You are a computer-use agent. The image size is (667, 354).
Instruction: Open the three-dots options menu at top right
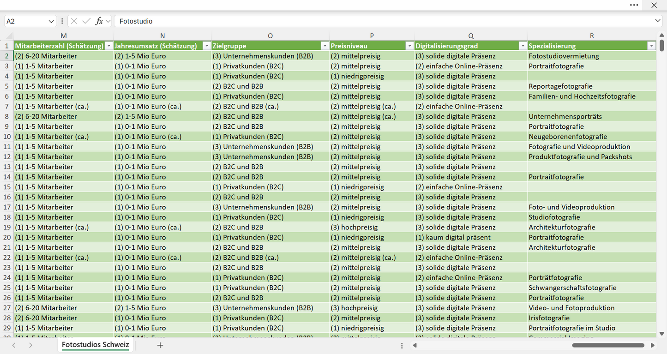click(x=634, y=5)
